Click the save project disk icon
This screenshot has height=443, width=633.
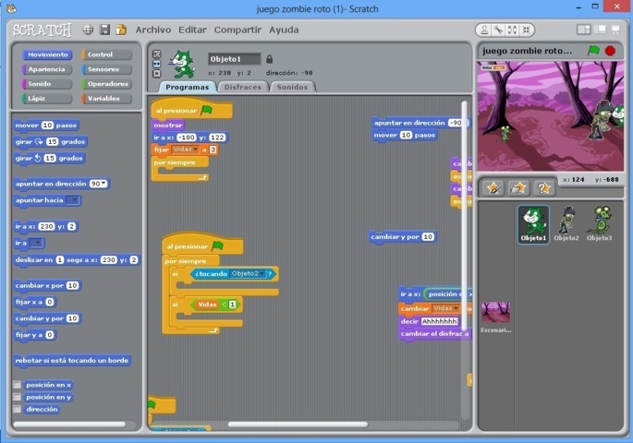[x=104, y=30]
